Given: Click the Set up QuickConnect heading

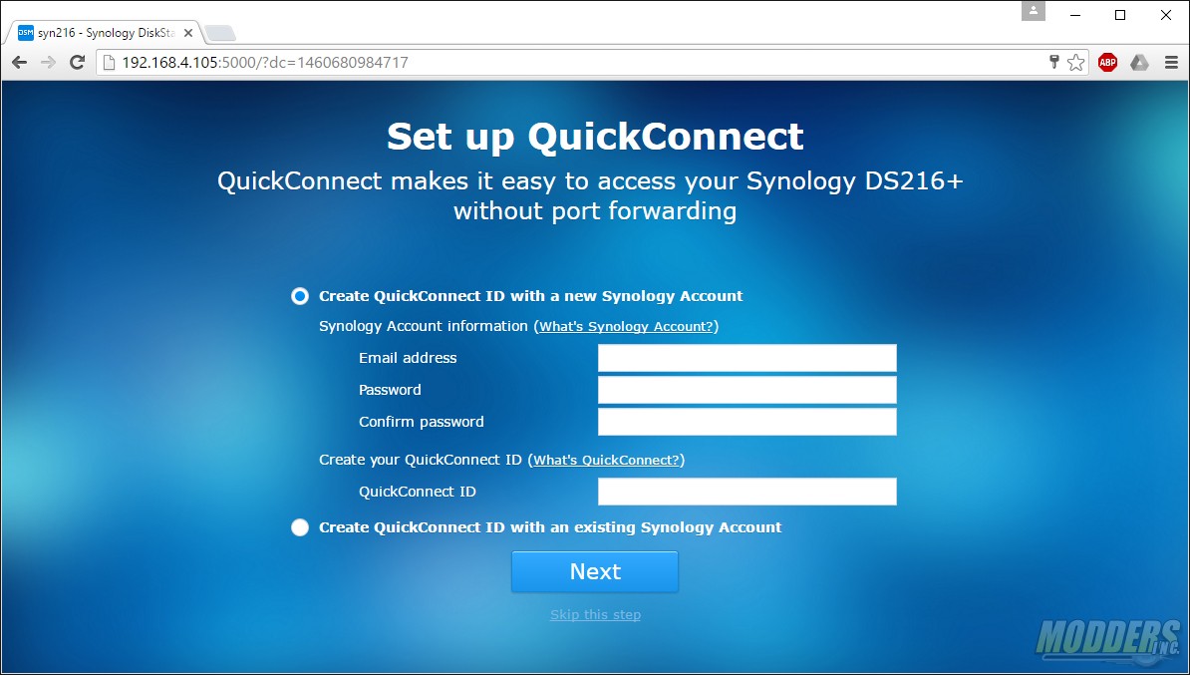Looking at the screenshot, I should [595, 136].
